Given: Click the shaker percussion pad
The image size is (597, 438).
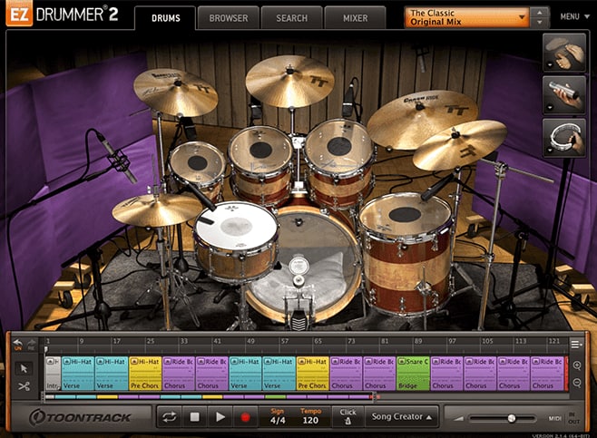Looking at the screenshot, I should click(x=563, y=94).
